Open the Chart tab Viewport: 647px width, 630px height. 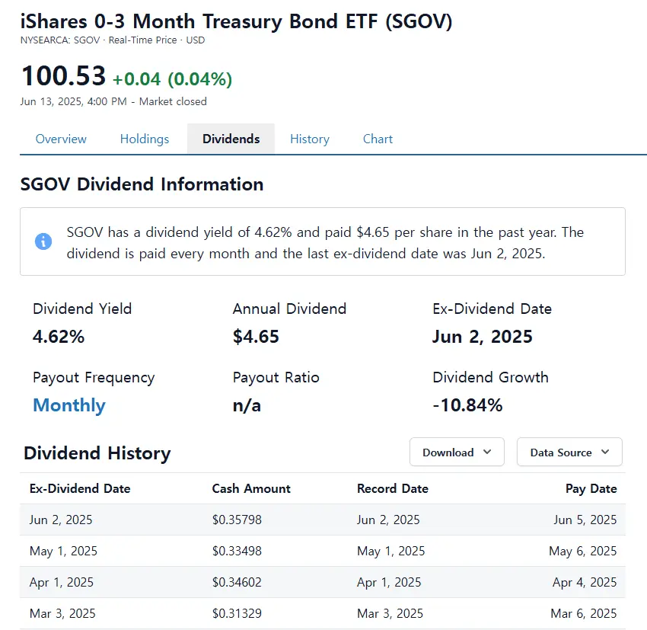click(x=378, y=139)
